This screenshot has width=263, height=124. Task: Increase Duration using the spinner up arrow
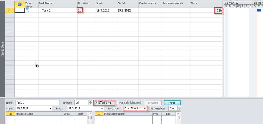tap(90, 101)
